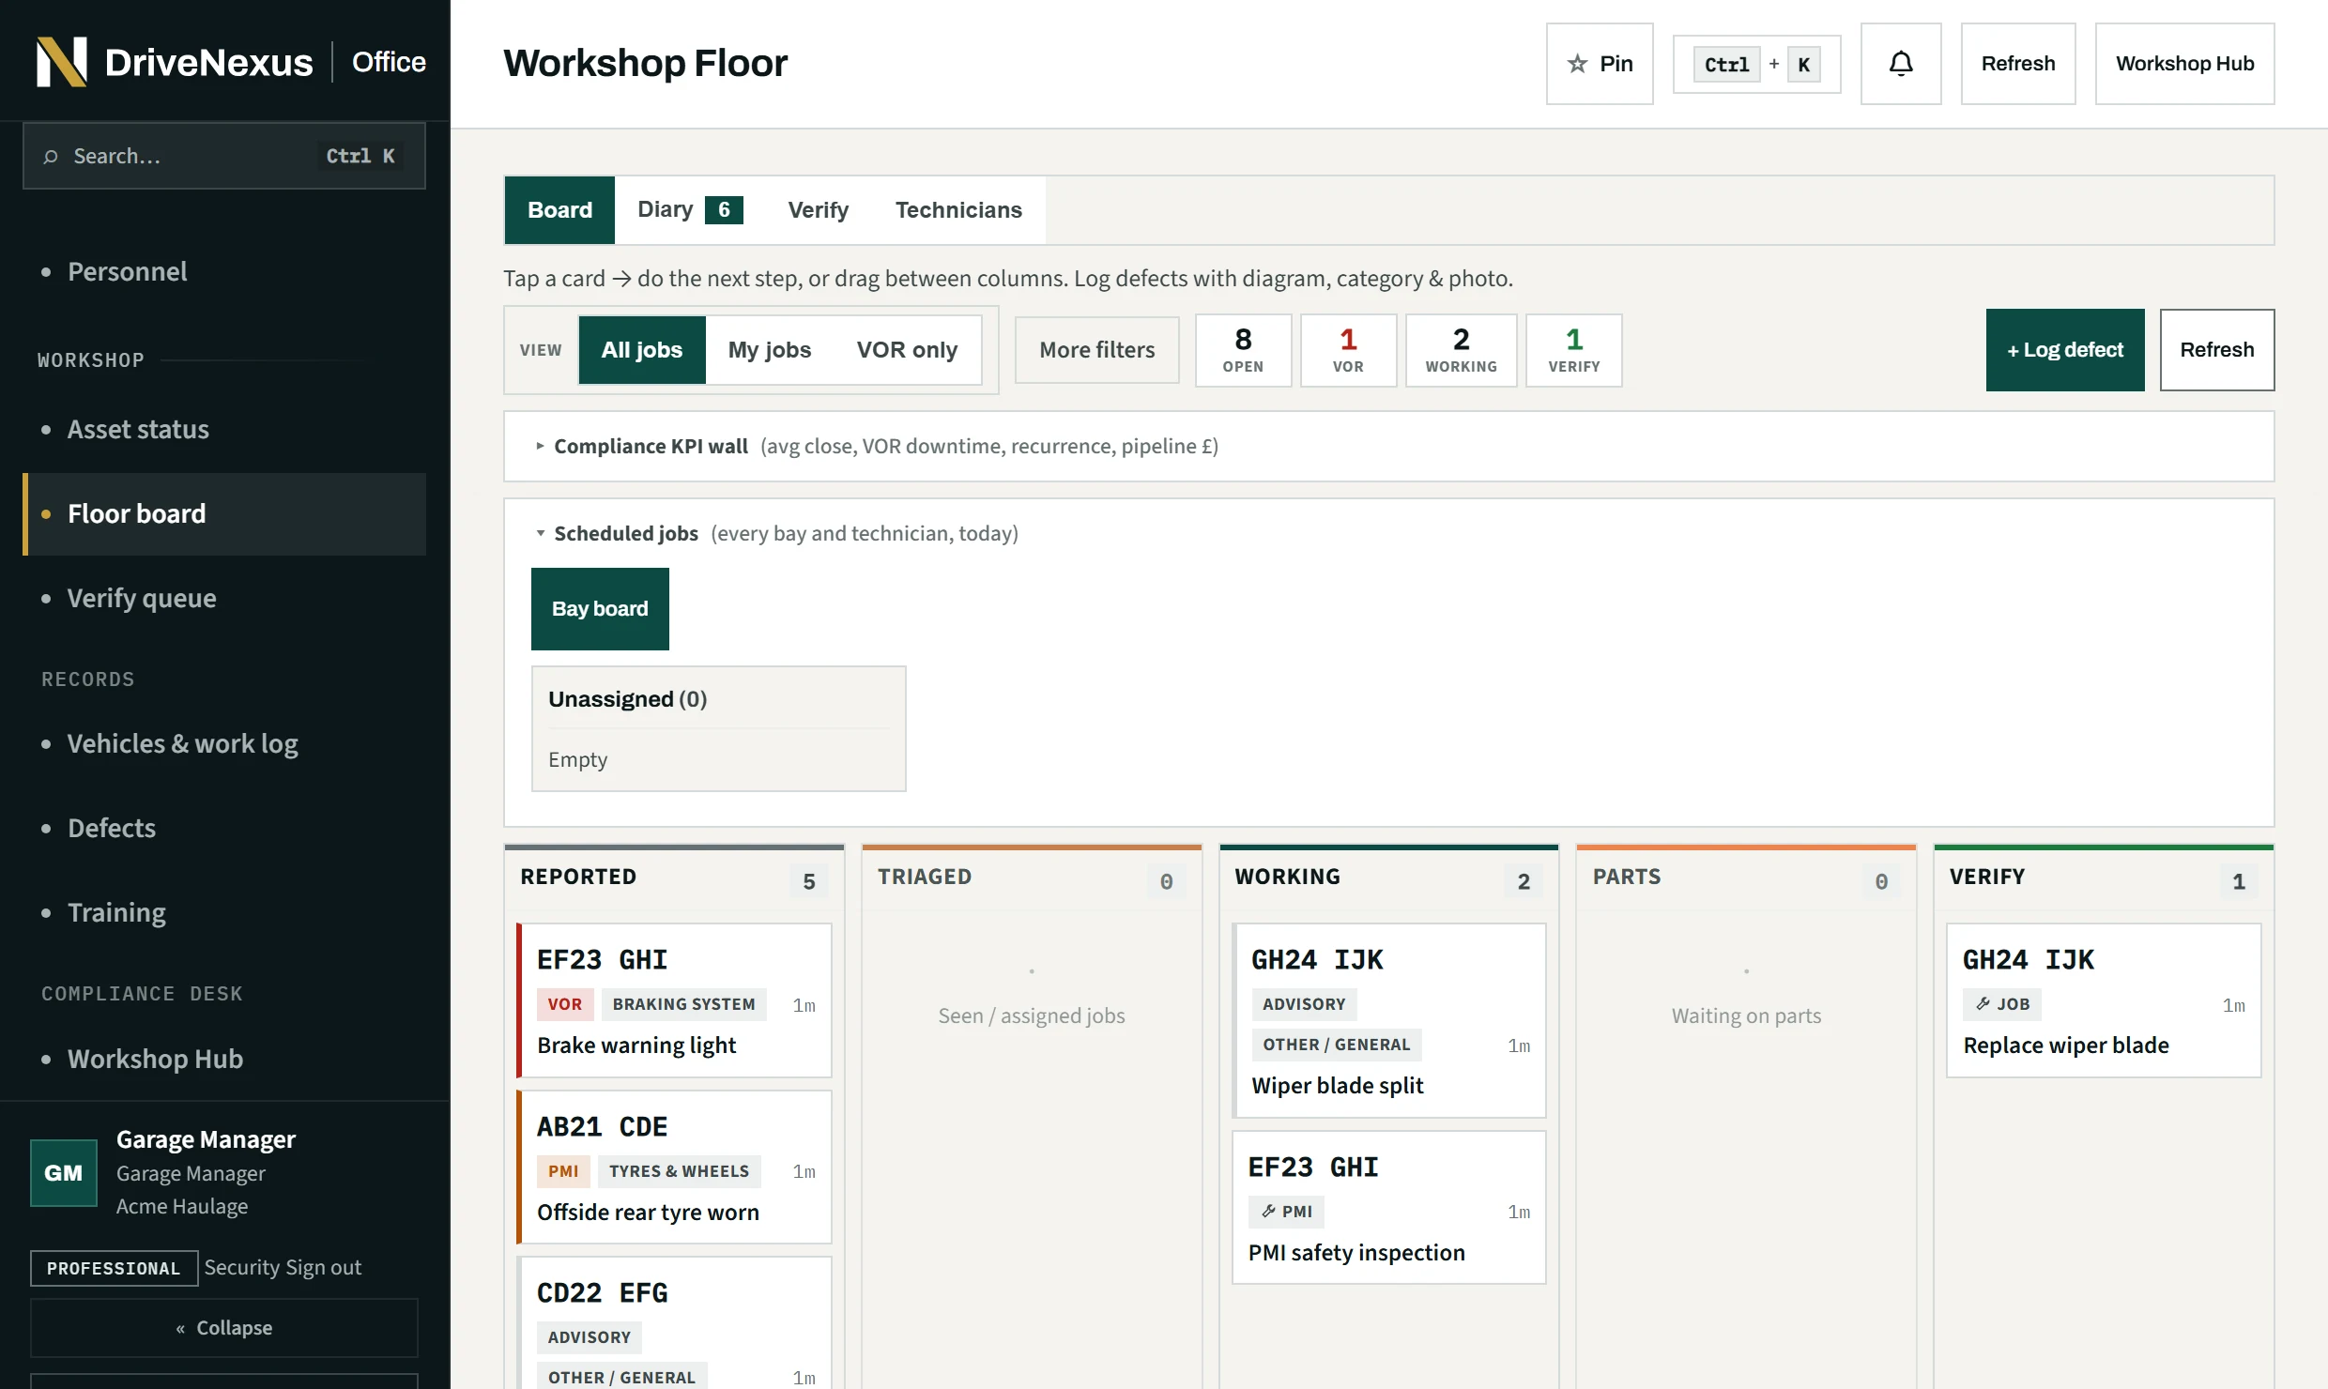This screenshot has height=1389, width=2328.
Task: Click the wrench PMI tag on EF23 GHI
Action: [x=1287, y=1212]
